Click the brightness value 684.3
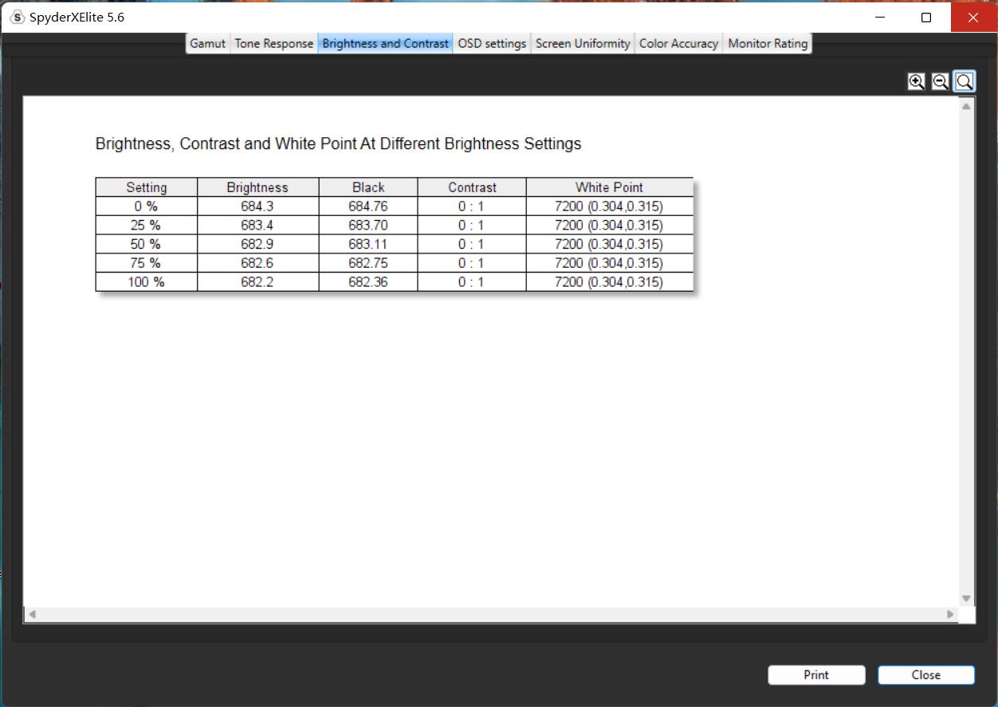This screenshot has height=707, width=998. (x=257, y=206)
